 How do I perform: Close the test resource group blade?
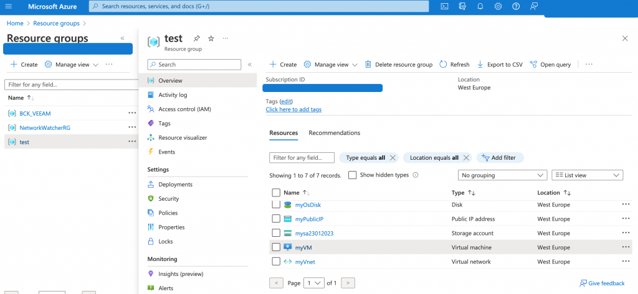click(625, 38)
